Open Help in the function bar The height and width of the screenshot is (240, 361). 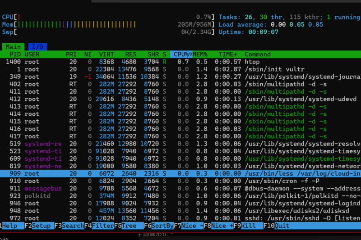tap(11, 226)
